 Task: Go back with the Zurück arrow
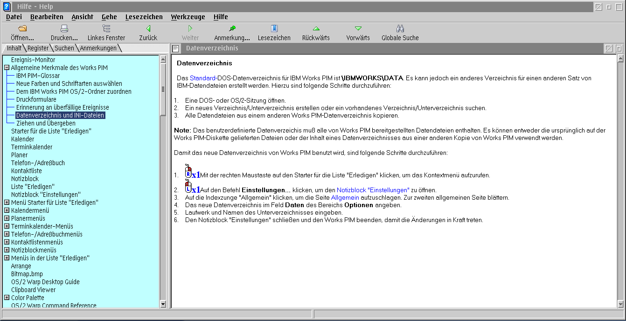pos(148,28)
